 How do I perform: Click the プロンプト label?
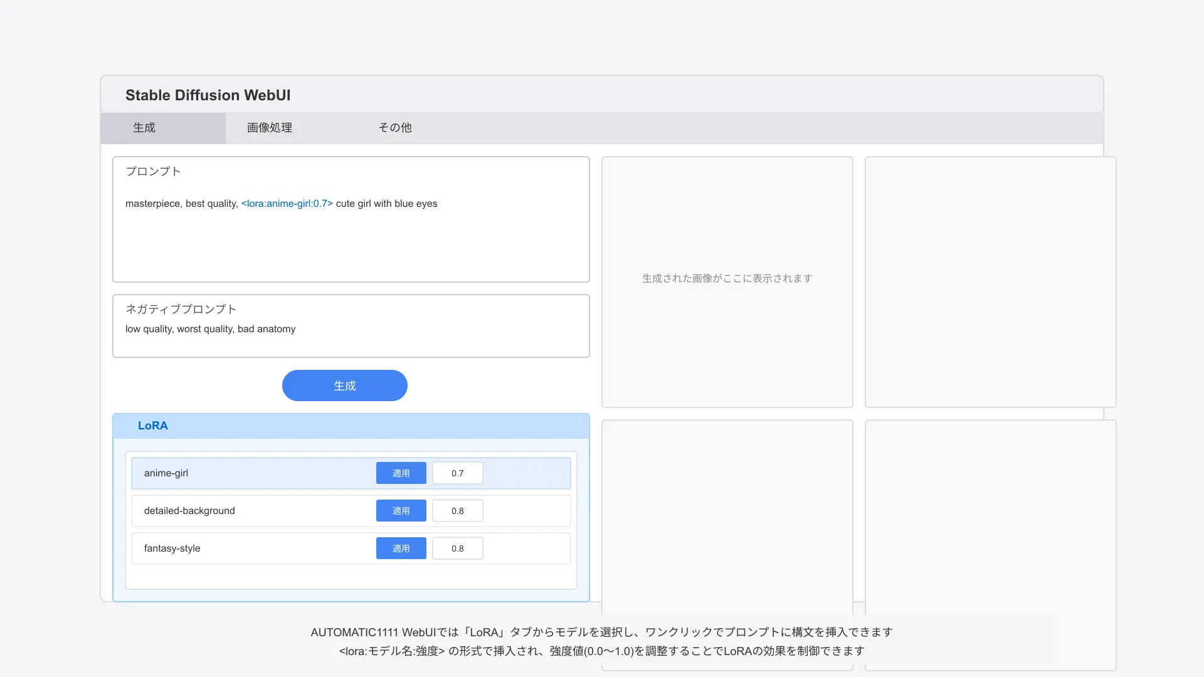click(x=153, y=171)
